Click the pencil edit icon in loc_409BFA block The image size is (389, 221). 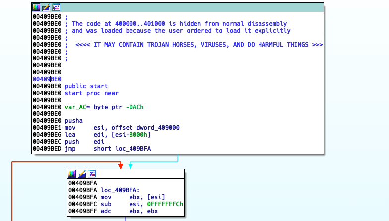pos(82,174)
